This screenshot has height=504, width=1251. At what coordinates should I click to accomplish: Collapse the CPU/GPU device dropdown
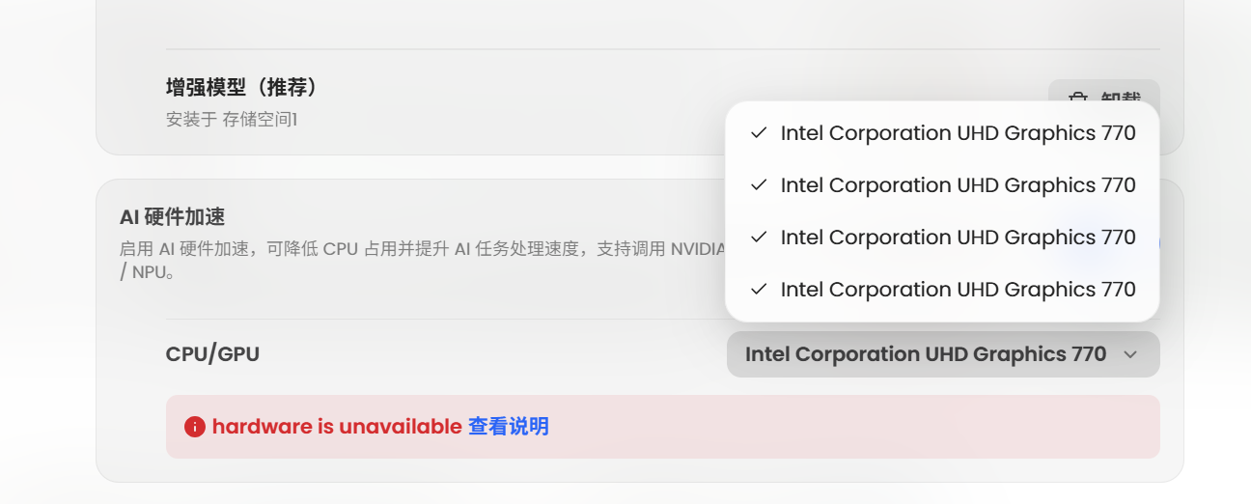pos(943,354)
